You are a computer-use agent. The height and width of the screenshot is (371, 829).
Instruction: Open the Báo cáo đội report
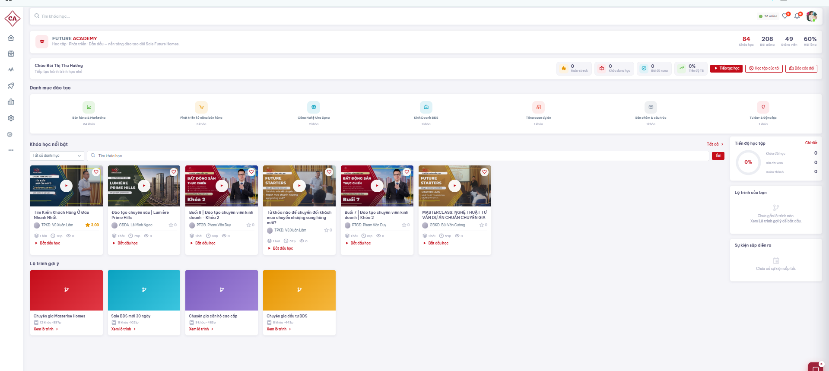point(801,68)
